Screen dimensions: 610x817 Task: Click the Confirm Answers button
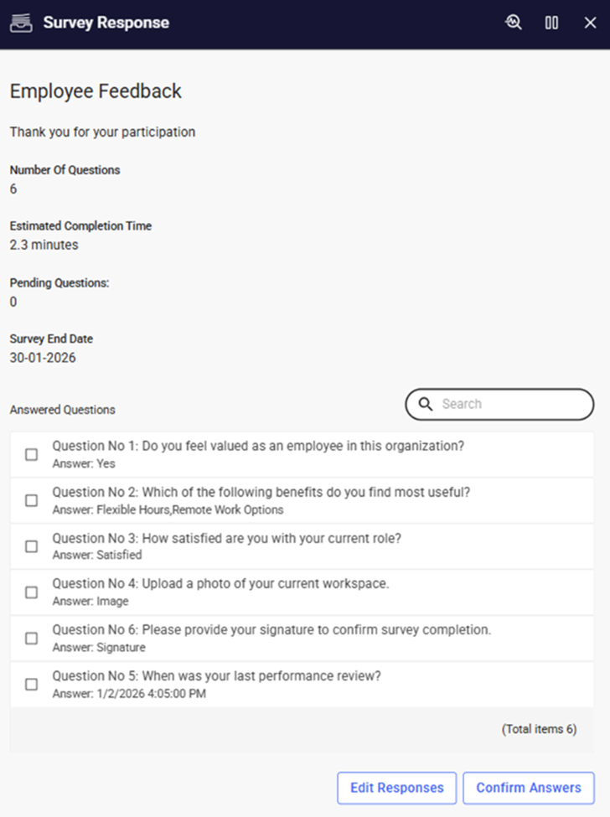[528, 788]
